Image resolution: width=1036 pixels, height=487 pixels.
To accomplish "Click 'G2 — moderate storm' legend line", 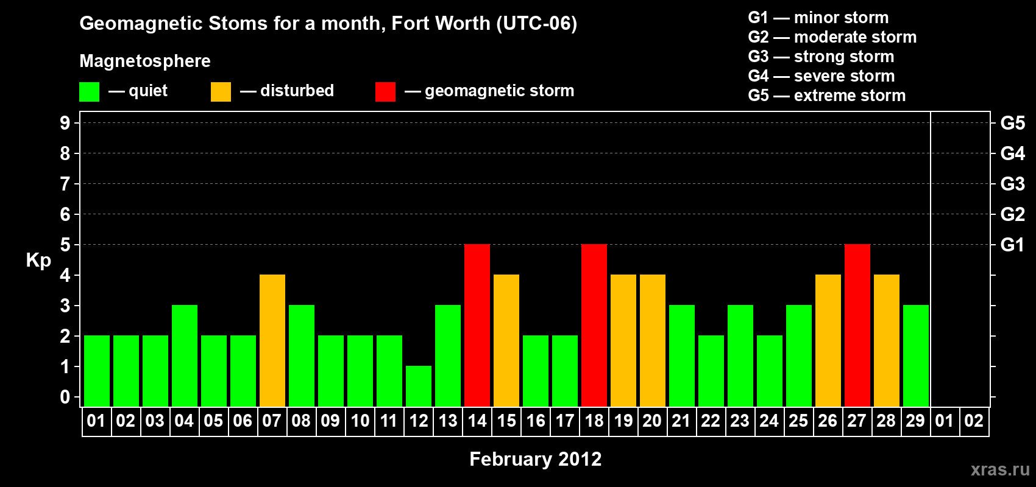I will [x=832, y=37].
